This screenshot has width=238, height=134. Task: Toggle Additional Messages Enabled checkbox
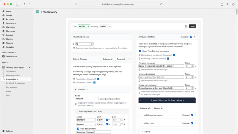coord(192,115)
